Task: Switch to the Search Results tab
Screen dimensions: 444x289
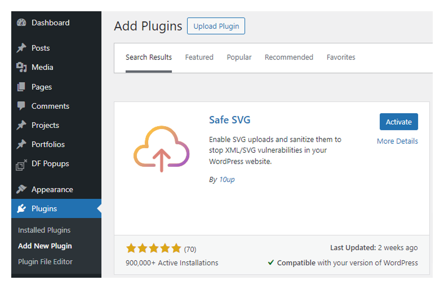Action: click(149, 57)
